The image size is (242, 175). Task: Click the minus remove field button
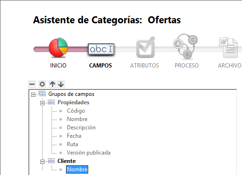pyautogui.click(x=32, y=84)
